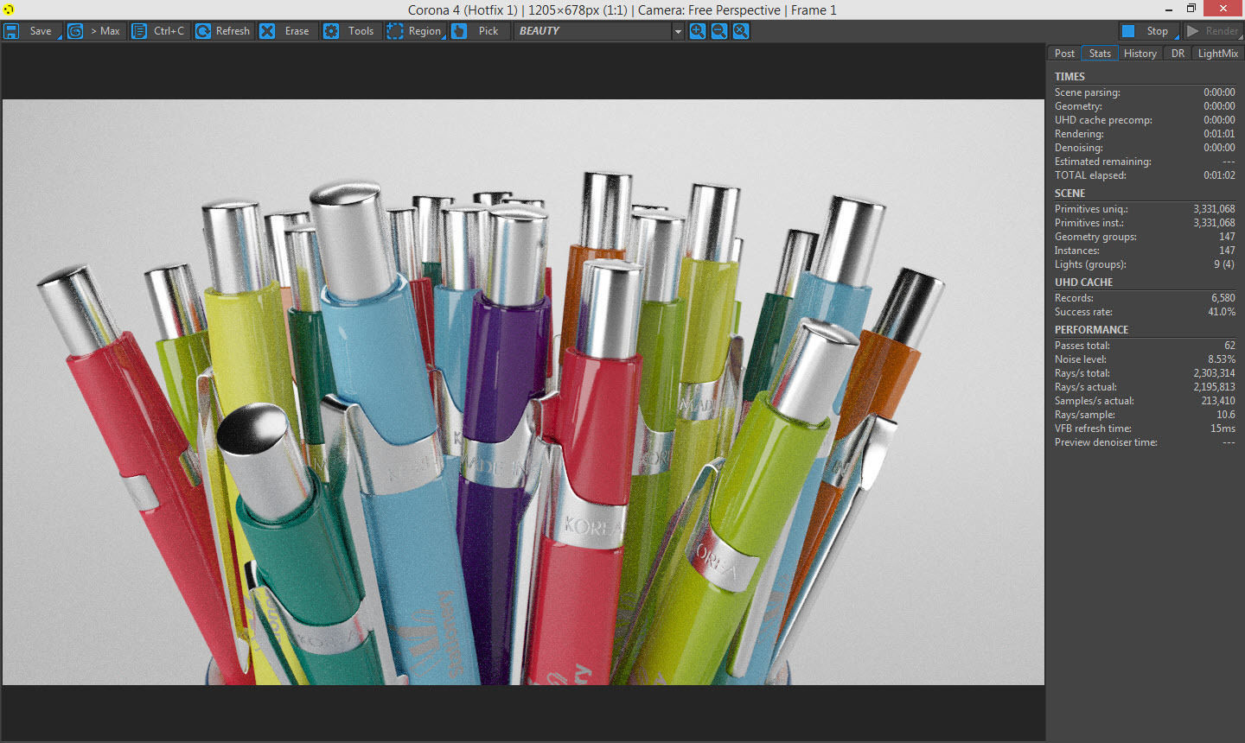Enable the Pick tool
Viewport: 1245px width, 743px height.
coord(479,31)
